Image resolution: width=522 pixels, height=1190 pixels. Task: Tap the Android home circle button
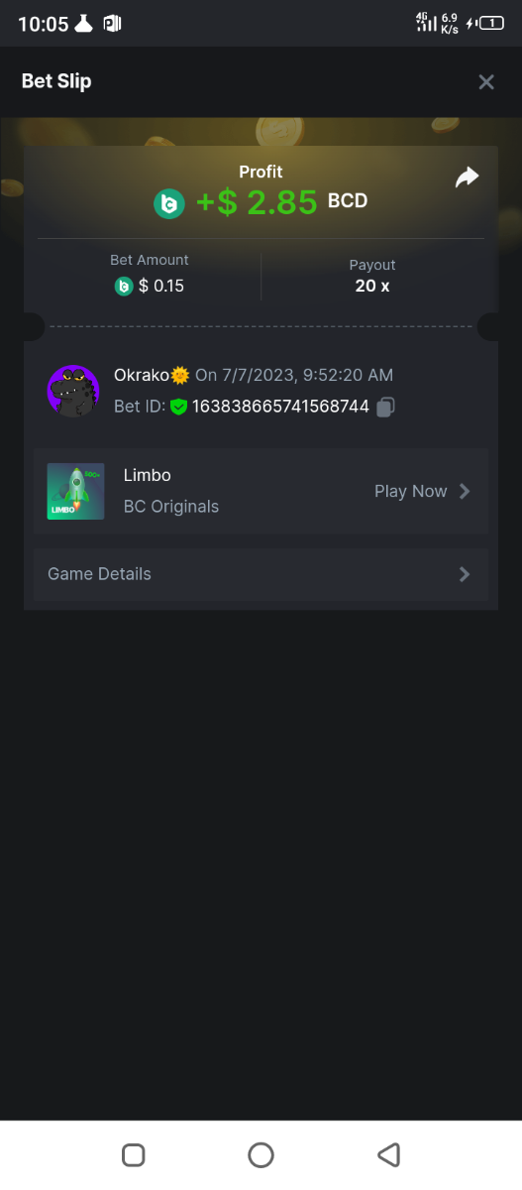(261, 1154)
